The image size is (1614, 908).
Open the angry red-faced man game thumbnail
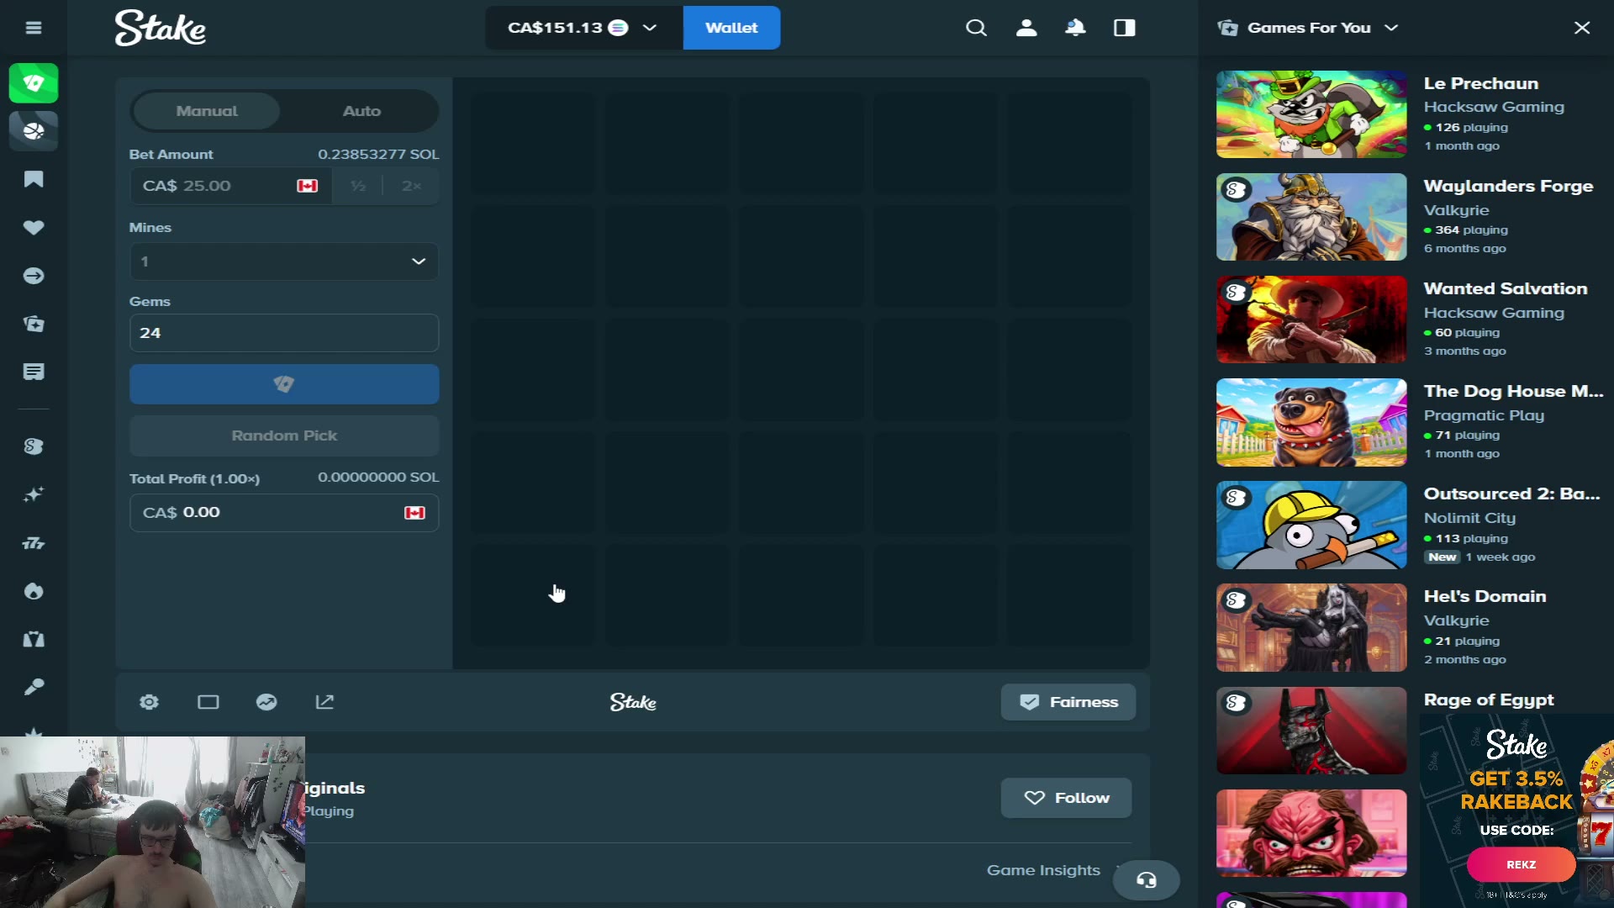point(1311,833)
